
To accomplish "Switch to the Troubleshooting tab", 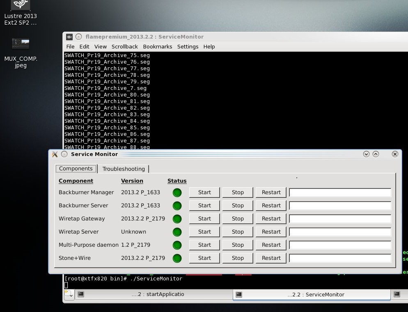I will (x=124, y=169).
